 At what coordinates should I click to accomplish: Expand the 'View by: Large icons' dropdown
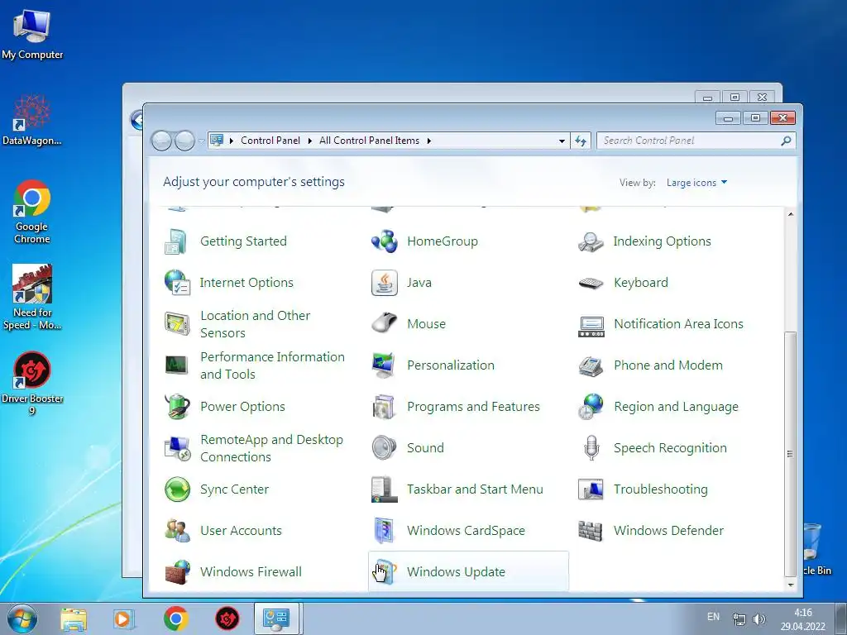click(x=696, y=183)
